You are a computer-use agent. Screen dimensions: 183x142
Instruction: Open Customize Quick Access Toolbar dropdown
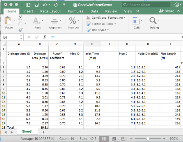pos(64,5)
